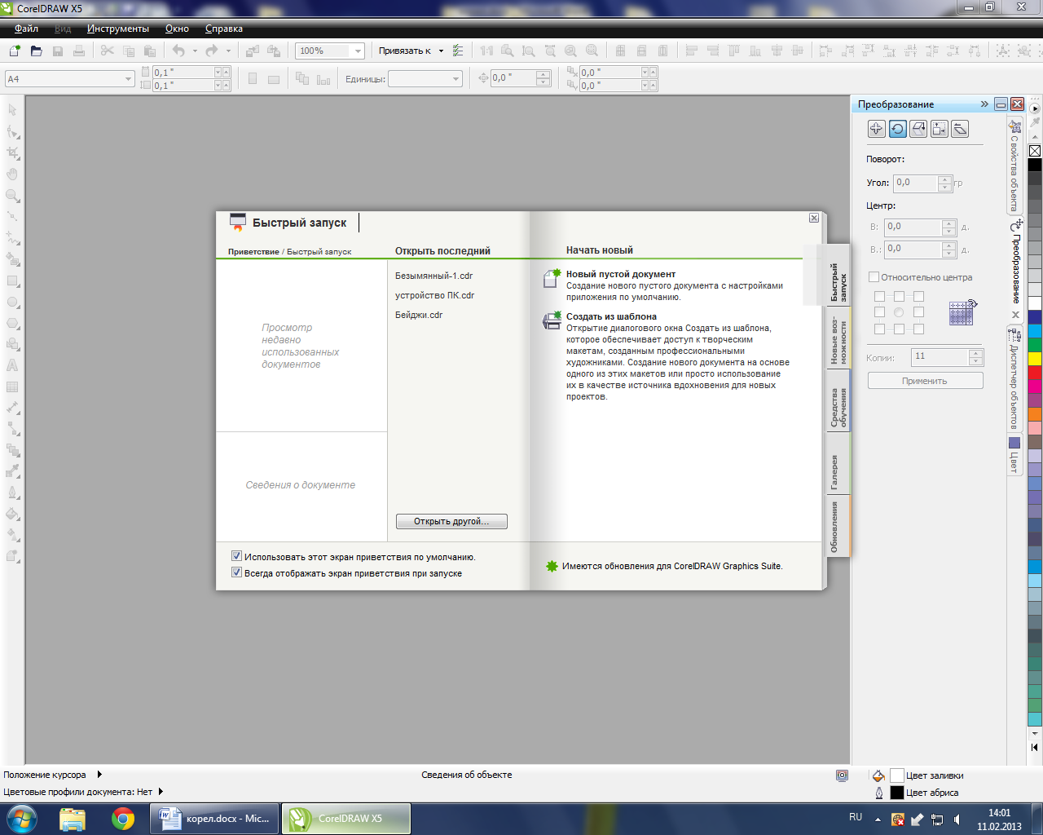Open the Справка menu
The height and width of the screenshot is (835, 1043).
tap(224, 29)
